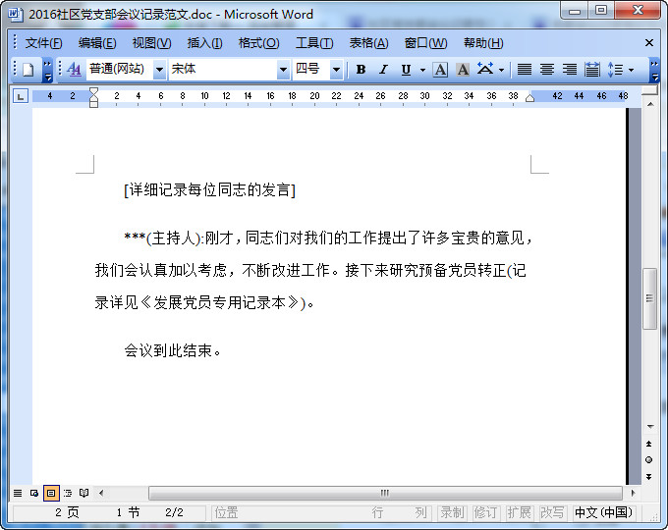Expand the font name dropdown 宋体
The width and height of the screenshot is (668, 530).
pyautogui.click(x=283, y=70)
